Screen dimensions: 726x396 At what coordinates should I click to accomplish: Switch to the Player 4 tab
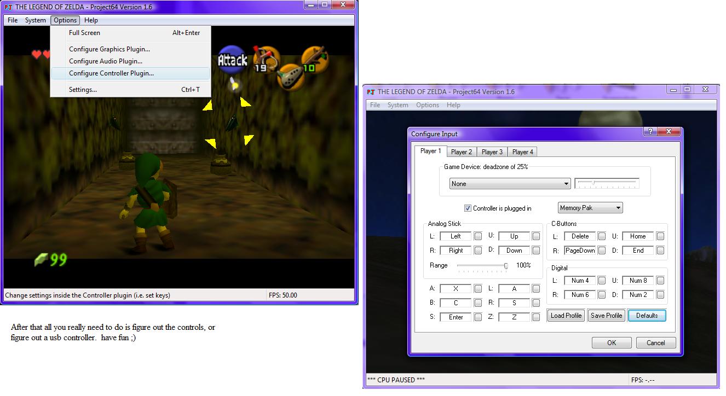coord(523,152)
